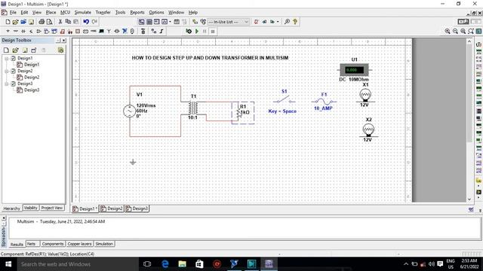Open the Place menu
Image resolution: width=483 pixels, height=271 pixels.
tap(51, 12)
